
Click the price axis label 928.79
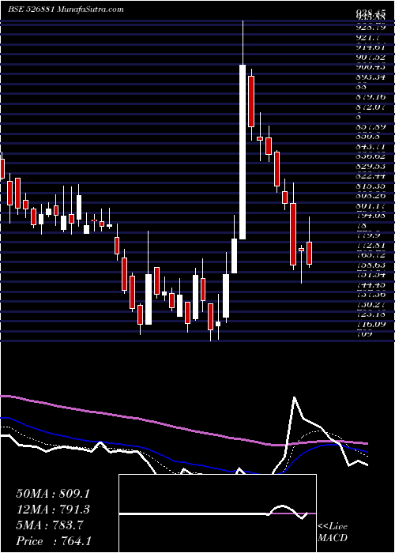click(371, 28)
